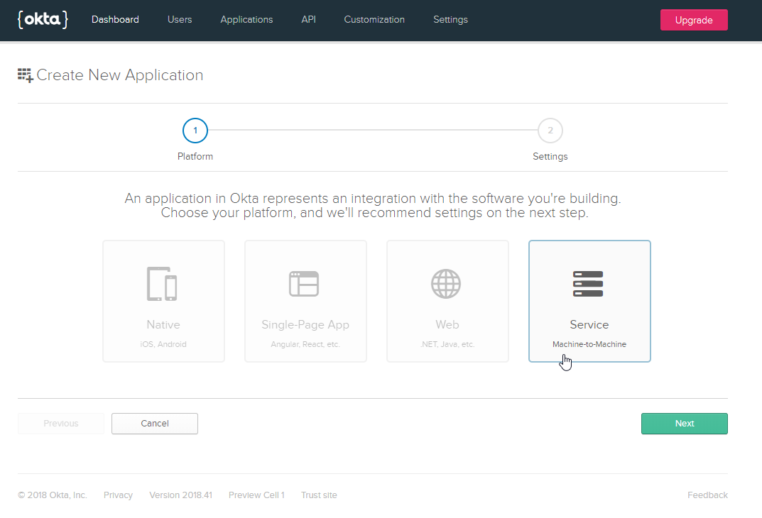762x518 pixels.
Task: Select the Service server stack icon
Action: click(588, 283)
